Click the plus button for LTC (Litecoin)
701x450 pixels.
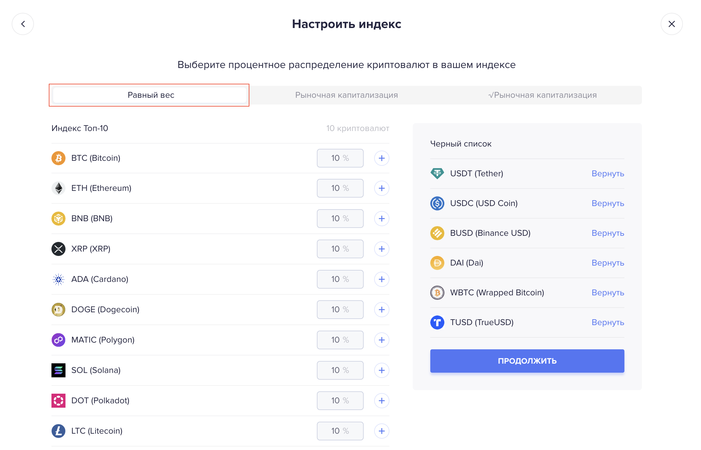coord(381,431)
